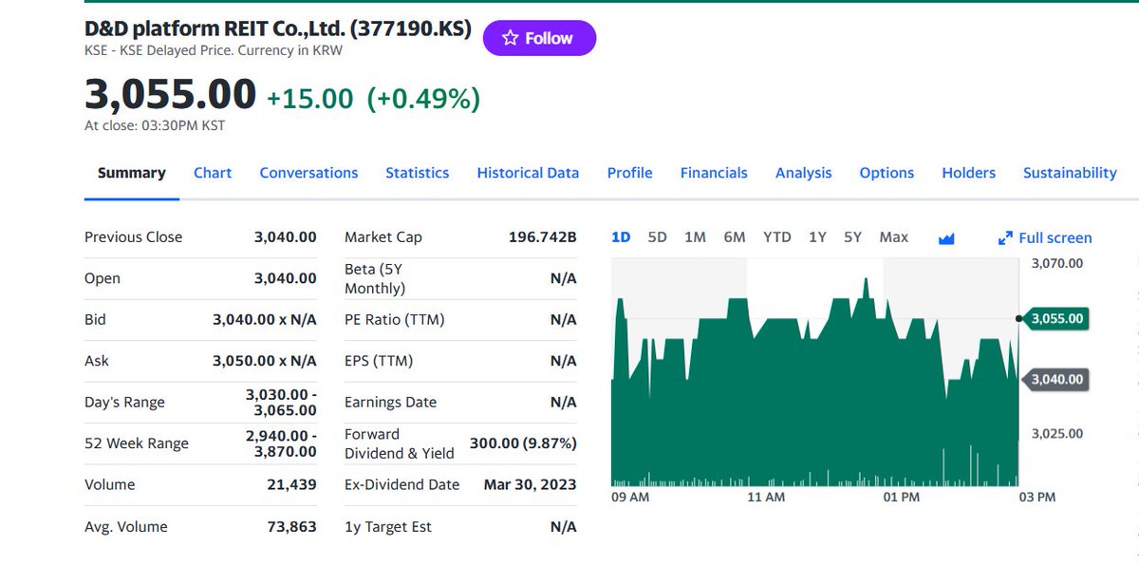Click the large 3,055.00 stock price

[x=170, y=95]
